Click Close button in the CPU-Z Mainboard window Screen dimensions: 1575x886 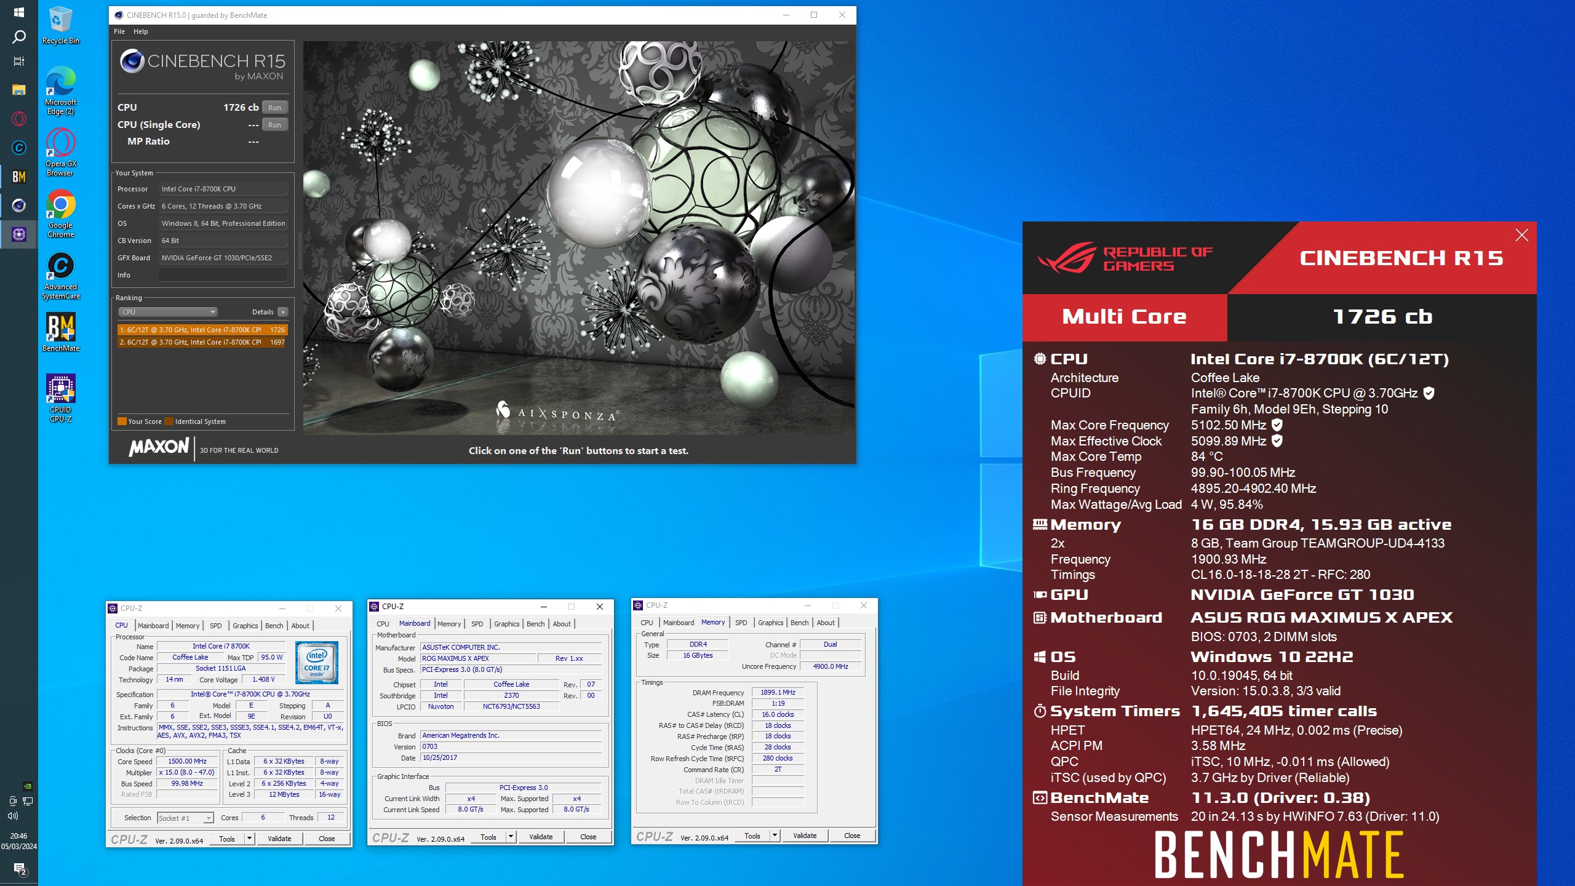coord(588,837)
